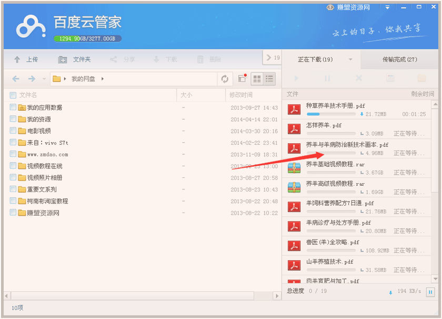
Task: Select checkbox next to 赚盟资源网 folder
Action: click(x=13, y=213)
